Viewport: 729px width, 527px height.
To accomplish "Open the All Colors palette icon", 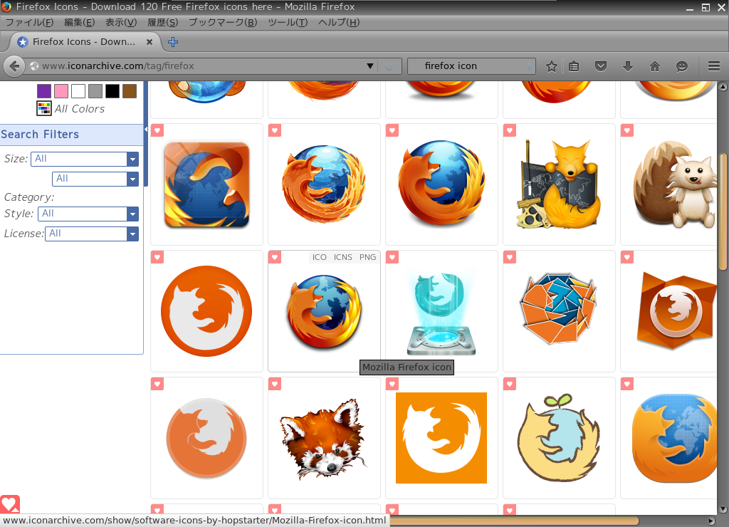I will coord(44,108).
